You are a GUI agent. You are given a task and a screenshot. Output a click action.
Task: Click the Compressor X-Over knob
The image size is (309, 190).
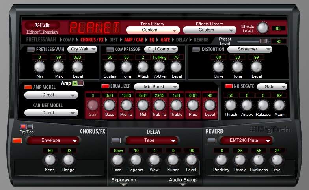[x=159, y=67]
